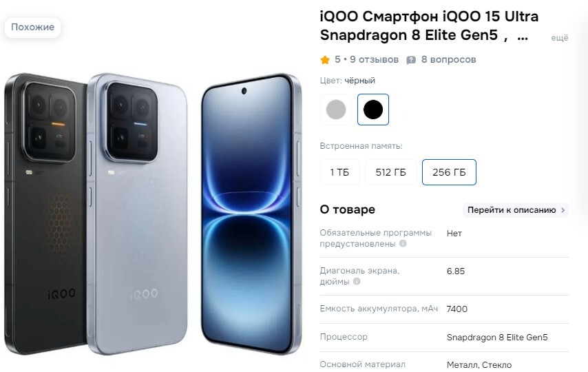Viewport: 588px width, 372px height.
Task: Click the black iQOO phone image
Action: pos(45,214)
